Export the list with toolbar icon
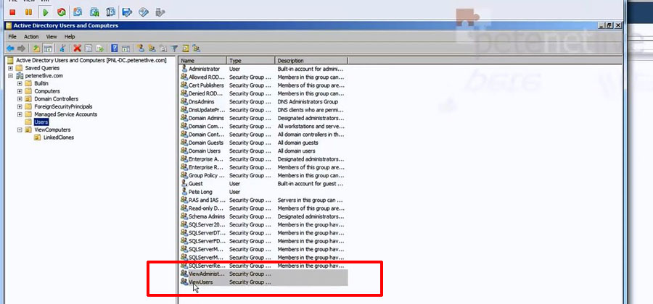 [99, 48]
